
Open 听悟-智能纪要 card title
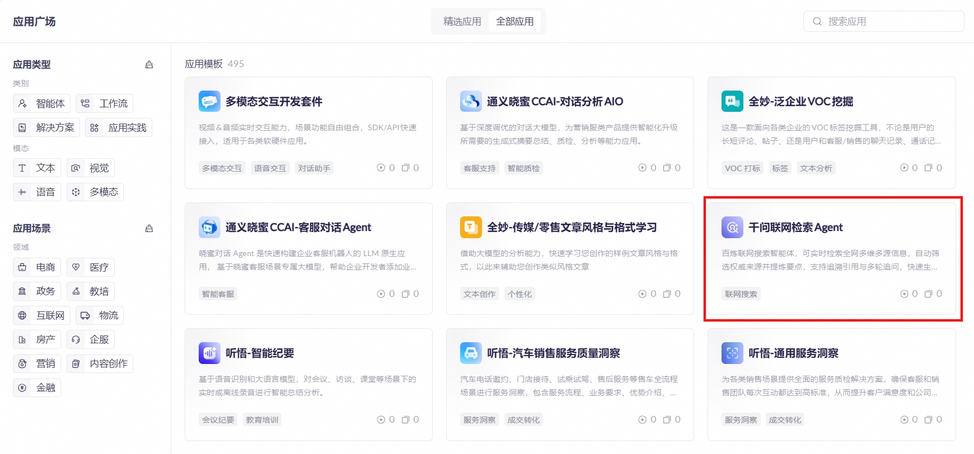[x=260, y=353]
